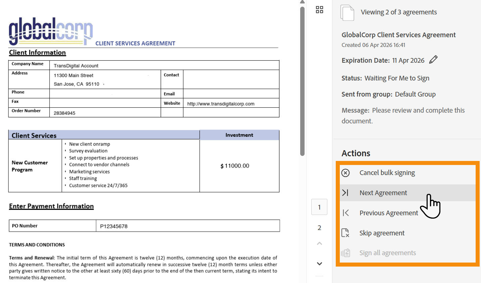The height and width of the screenshot is (283, 481).
Task: Click the Sent from group Default Group text
Action: click(388, 94)
